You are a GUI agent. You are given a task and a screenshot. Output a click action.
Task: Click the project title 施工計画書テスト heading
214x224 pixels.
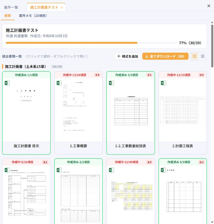[x=22, y=30]
